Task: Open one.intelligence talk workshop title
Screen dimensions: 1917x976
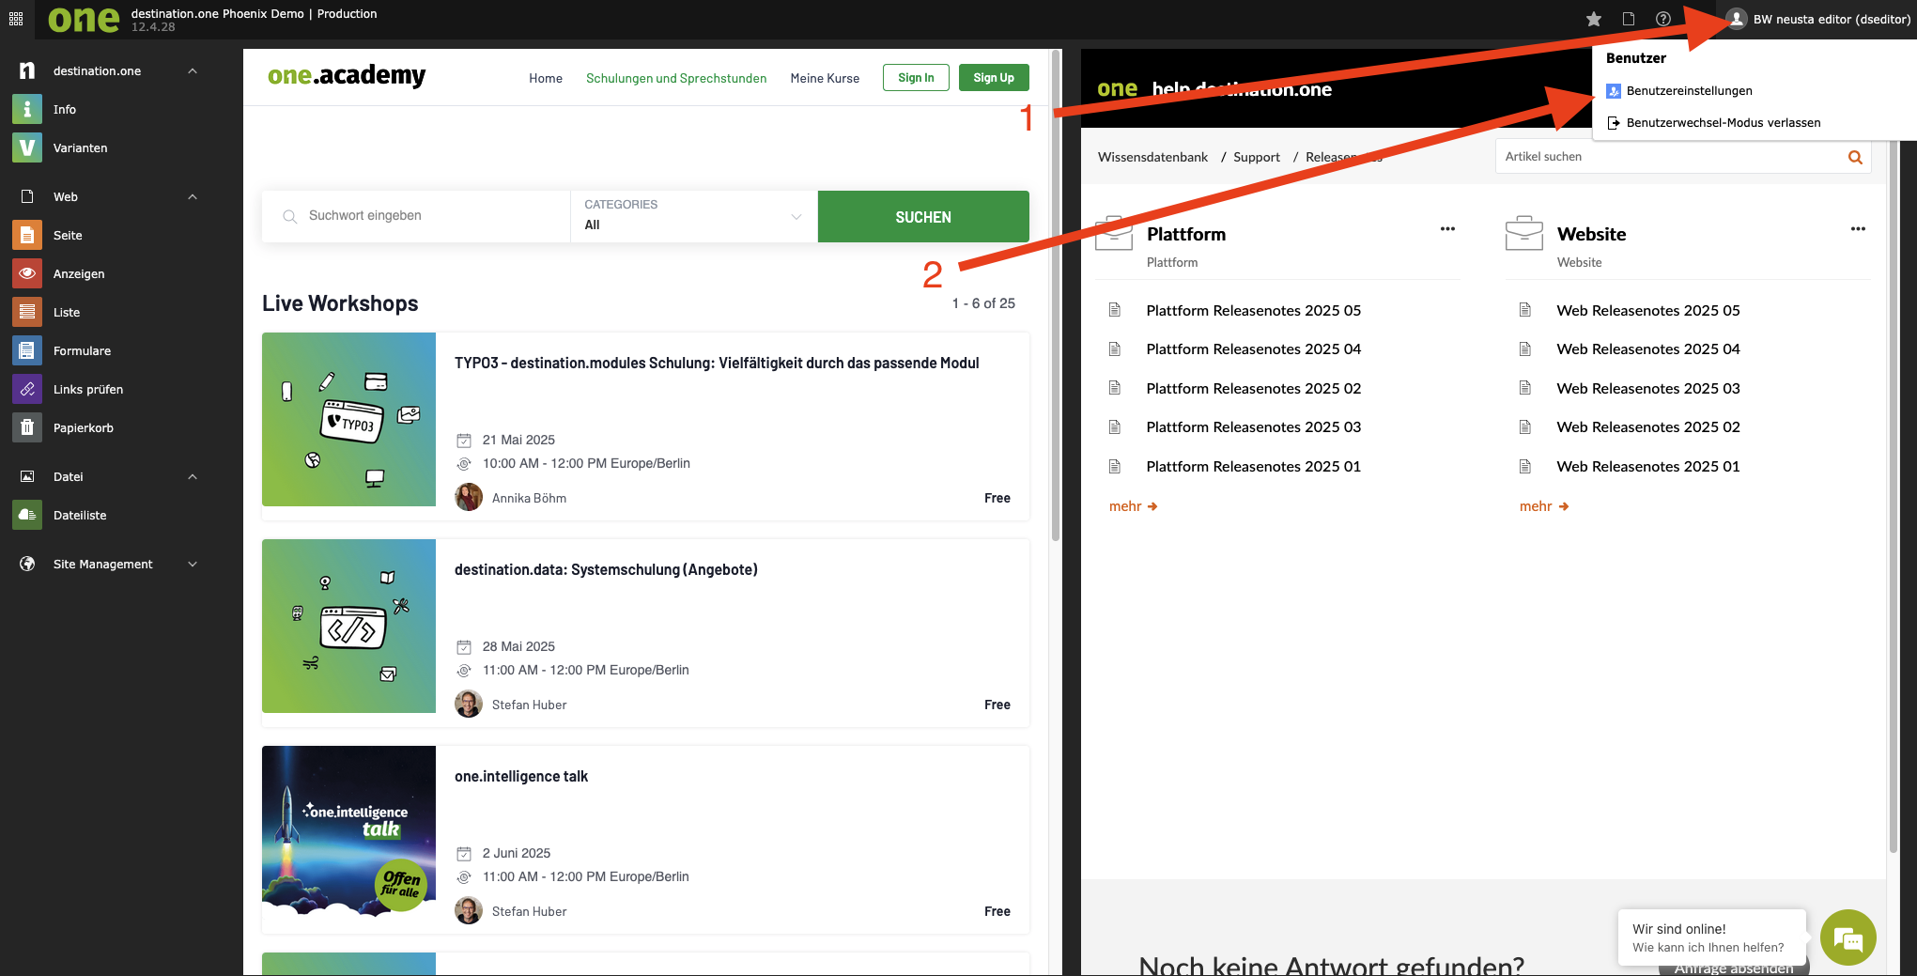Action: (521, 777)
